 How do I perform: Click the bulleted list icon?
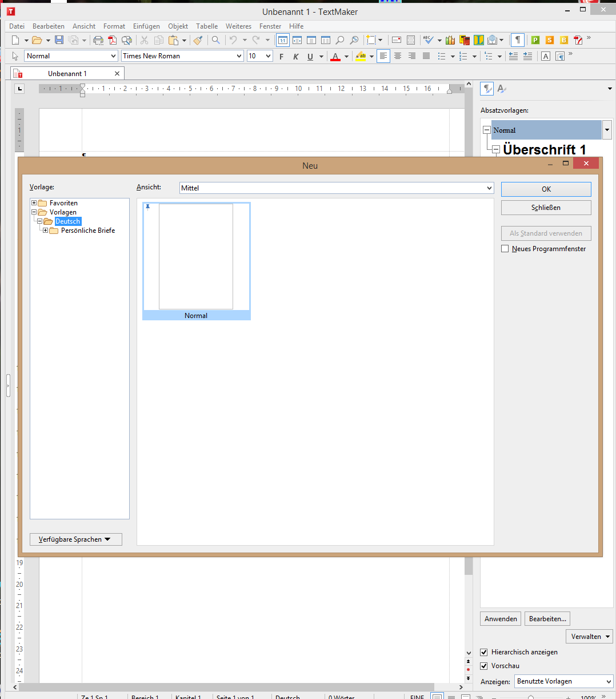442,56
